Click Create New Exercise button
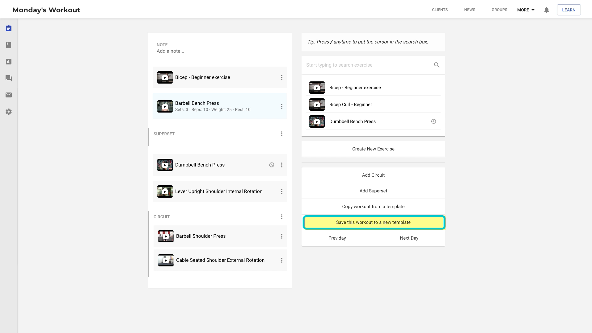 373,149
